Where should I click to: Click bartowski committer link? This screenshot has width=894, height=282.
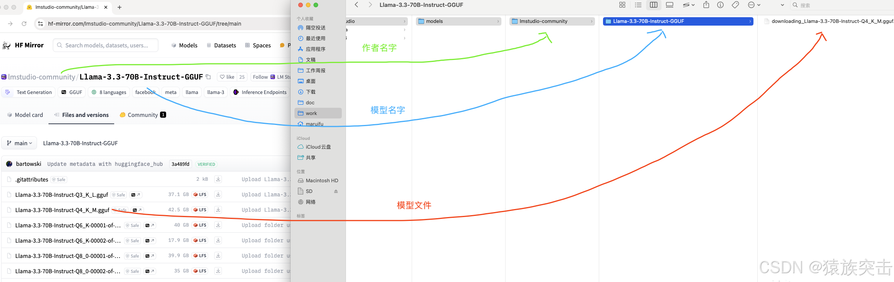29,164
